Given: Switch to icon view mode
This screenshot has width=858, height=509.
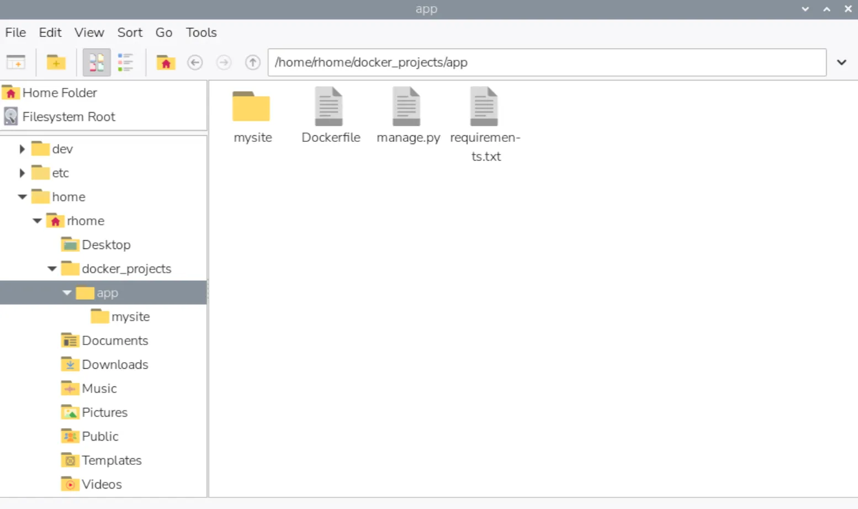Looking at the screenshot, I should [x=97, y=62].
